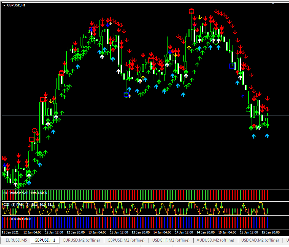This screenshot has height=247, width=289.
Task: Go to the AUDUSD,M2 (offline) tab
Action: coord(215,240)
